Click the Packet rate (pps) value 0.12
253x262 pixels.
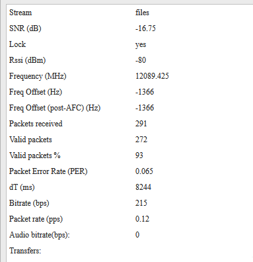click(142, 219)
